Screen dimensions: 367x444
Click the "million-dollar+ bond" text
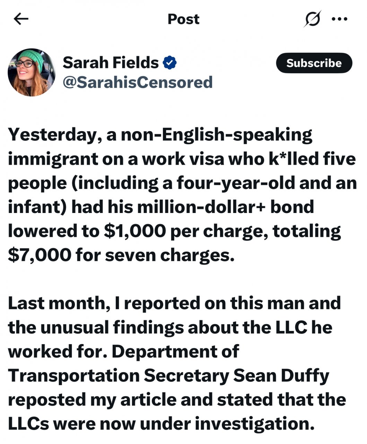click(x=225, y=207)
